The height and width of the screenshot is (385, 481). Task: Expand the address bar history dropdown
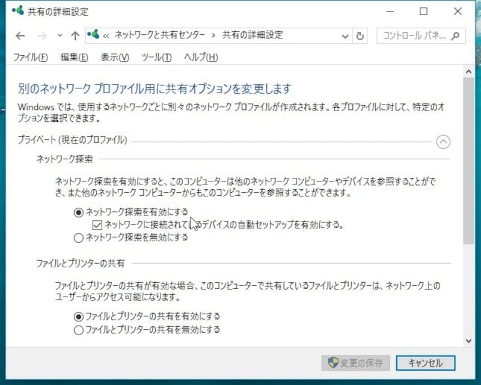point(345,36)
